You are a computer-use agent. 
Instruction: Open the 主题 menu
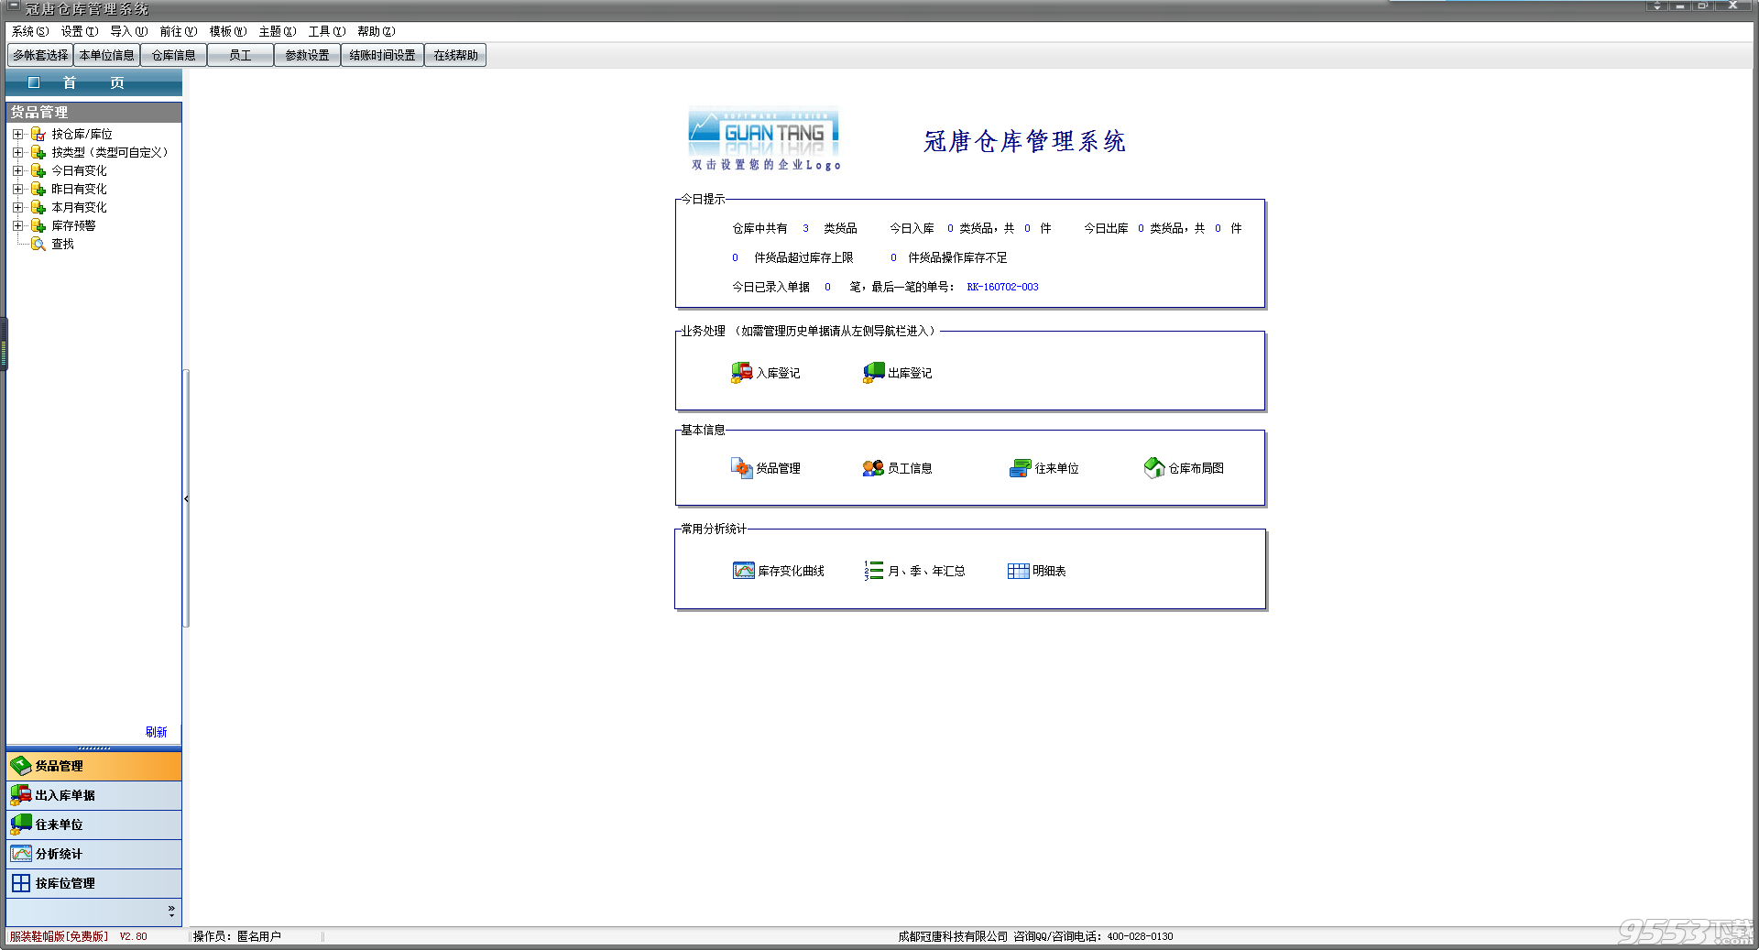point(278,31)
